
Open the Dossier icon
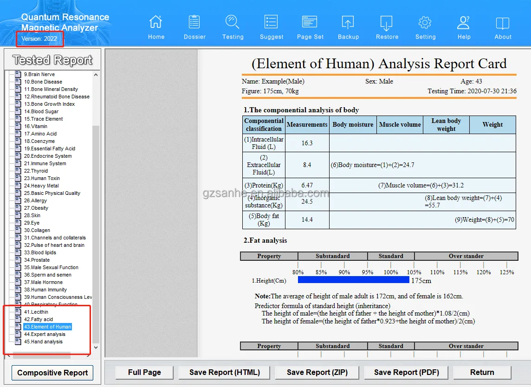tap(194, 22)
